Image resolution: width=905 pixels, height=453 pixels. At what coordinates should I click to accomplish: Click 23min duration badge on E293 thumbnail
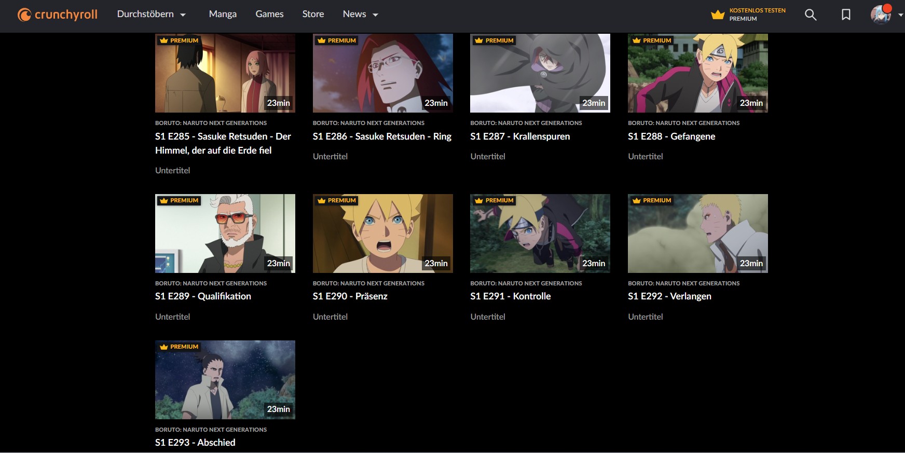(x=278, y=409)
